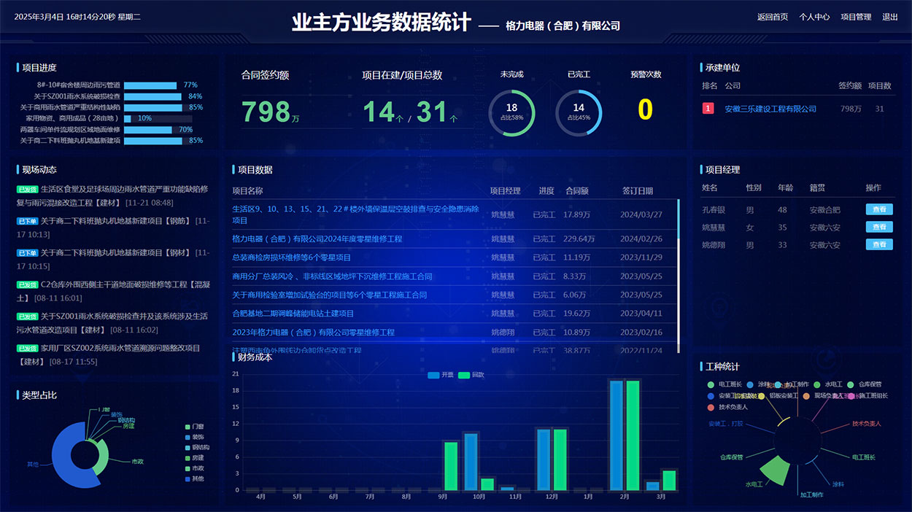912x512 pixels.
Task: Open project 总装商检房损坏维修等6个零星项目
Action: pos(292,257)
